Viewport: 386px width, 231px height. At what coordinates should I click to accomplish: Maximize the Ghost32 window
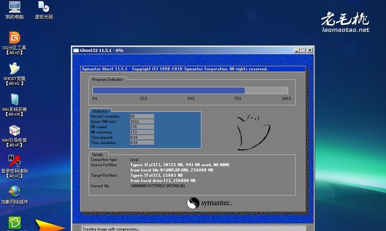(303, 50)
